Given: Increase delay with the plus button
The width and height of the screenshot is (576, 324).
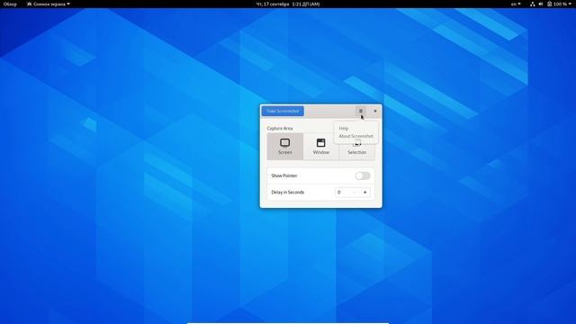Looking at the screenshot, I should click(364, 192).
